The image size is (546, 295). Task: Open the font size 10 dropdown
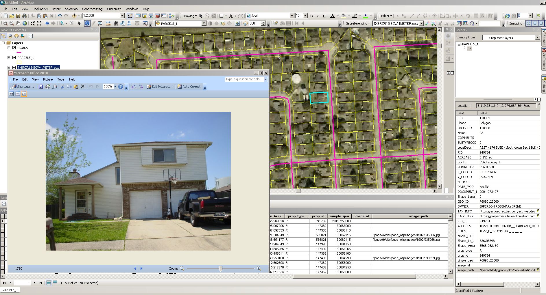305,16
